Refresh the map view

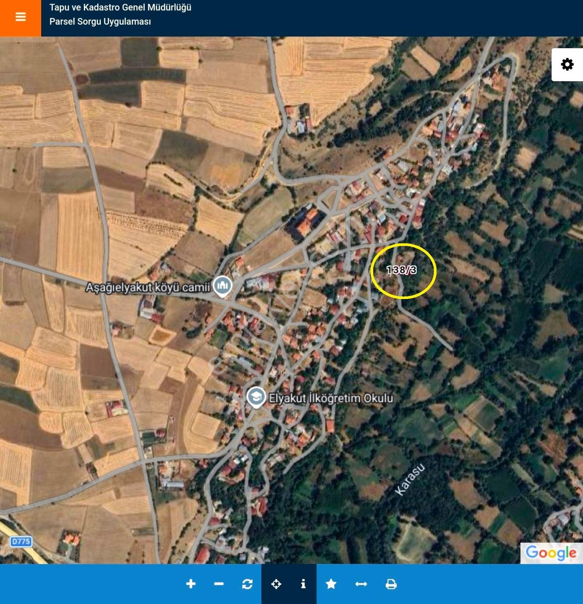[247, 584]
